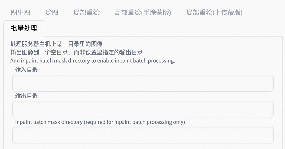Activate the mask directory text box
The image size is (285, 149).
[142, 135]
